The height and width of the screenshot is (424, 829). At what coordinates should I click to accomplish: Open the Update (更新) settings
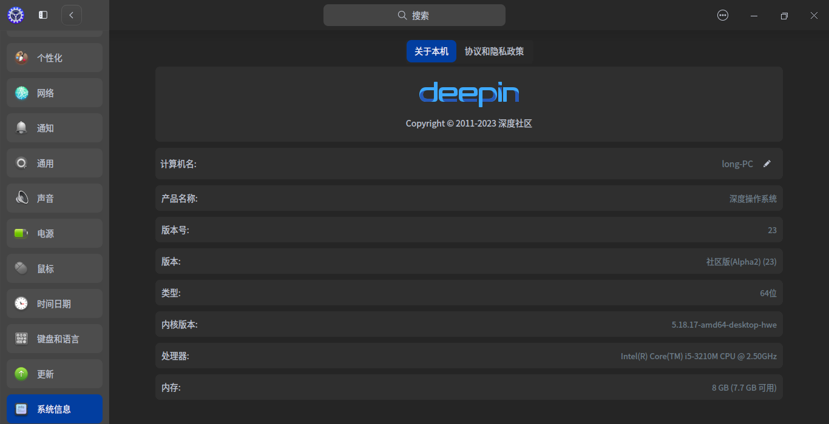[55, 374]
